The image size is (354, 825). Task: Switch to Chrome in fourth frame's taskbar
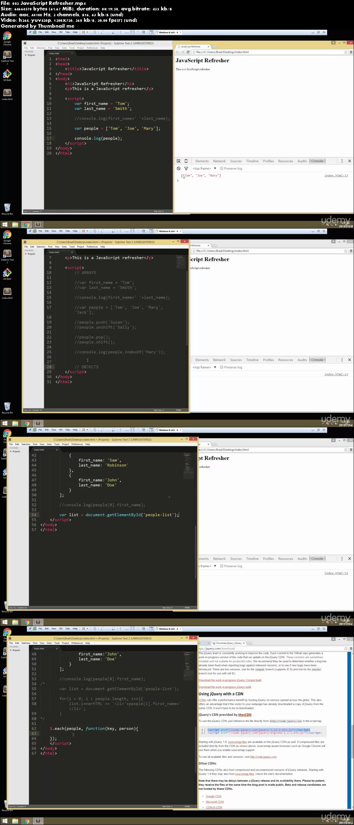[27, 821]
